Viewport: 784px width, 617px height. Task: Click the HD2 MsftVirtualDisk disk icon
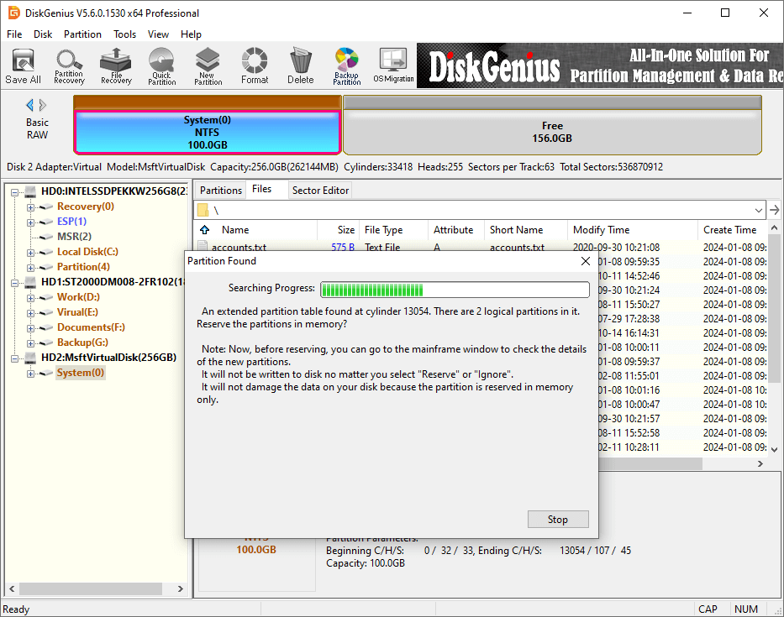click(x=31, y=358)
